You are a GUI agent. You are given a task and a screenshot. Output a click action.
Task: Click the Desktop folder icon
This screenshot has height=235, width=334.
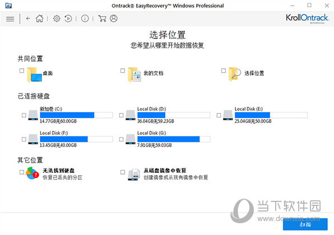click(x=34, y=74)
